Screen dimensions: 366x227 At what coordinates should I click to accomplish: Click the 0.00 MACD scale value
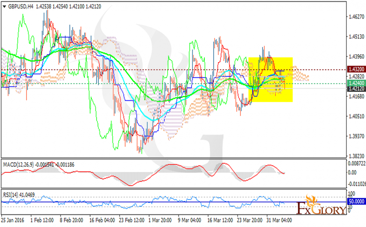coord(352,173)
